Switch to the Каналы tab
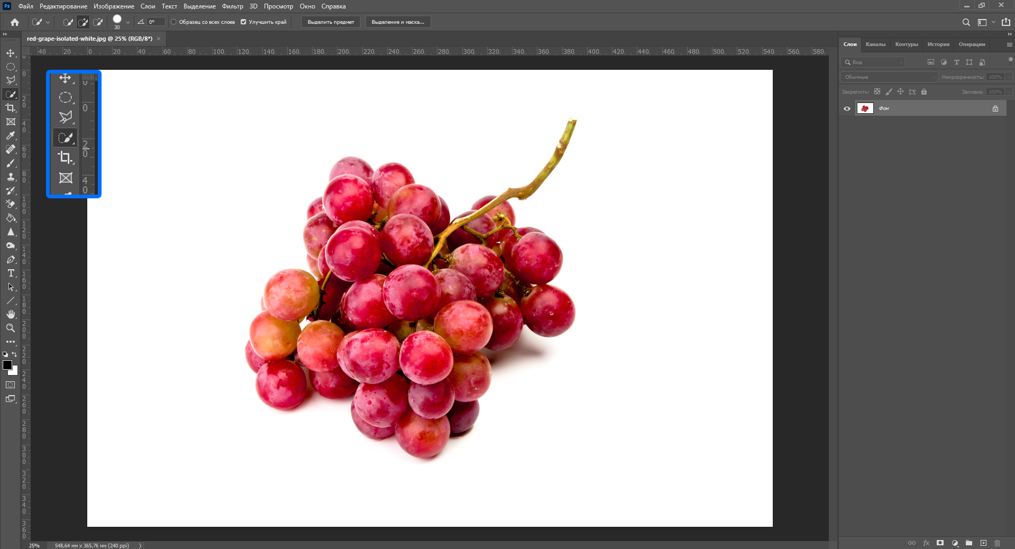This screenshot has width=1015, height=549. click(x=875, y=44)
